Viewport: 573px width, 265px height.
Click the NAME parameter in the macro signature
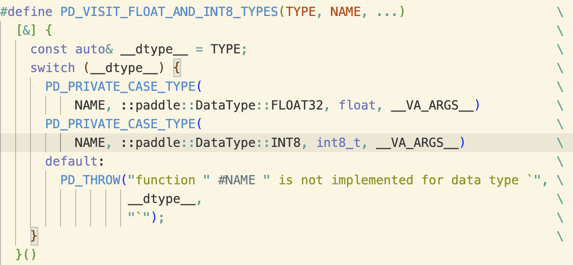click(343, 11)
